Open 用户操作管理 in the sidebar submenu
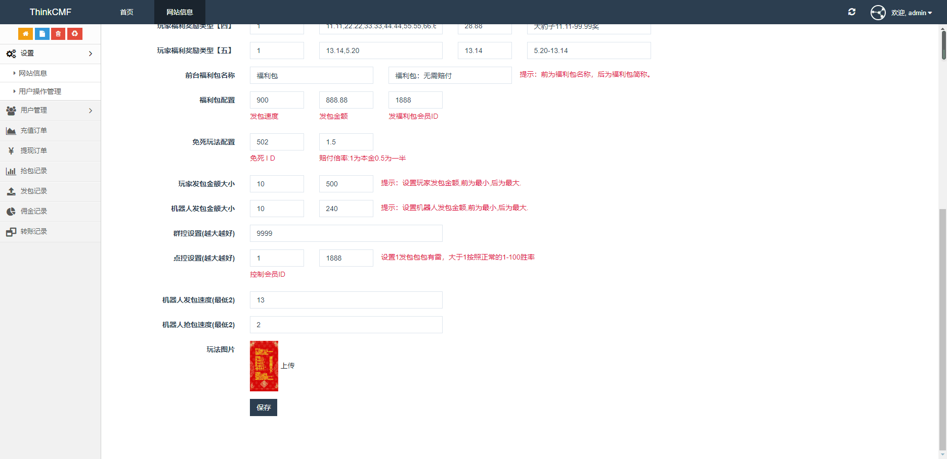Screen dimensions: 947x459 pos(40,91)
